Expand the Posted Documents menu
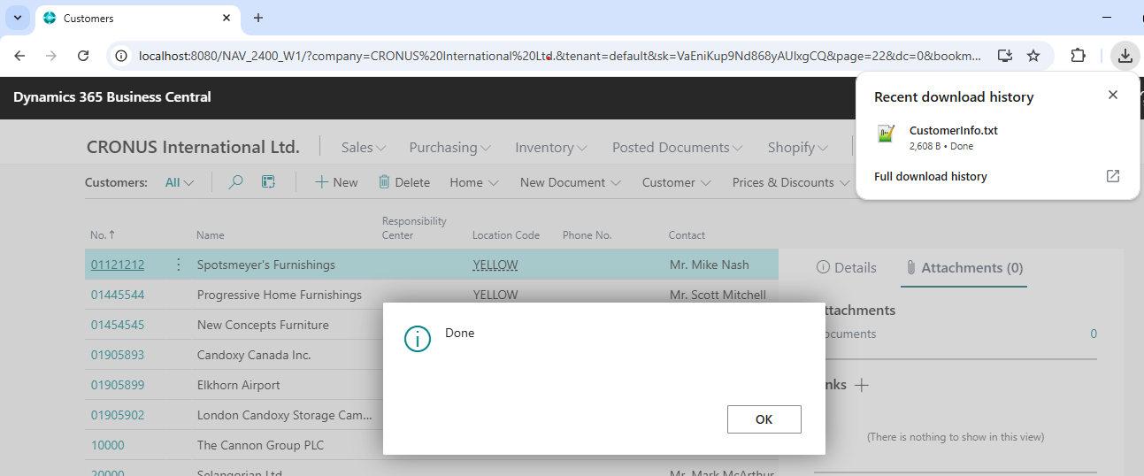Image resolution: width=1144 pixels, height=476 pixels. coord(677,148)
